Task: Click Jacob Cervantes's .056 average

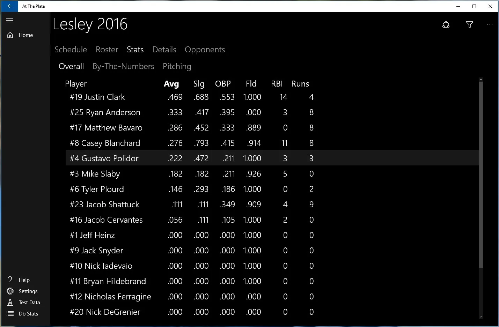Action: (175, 220)
